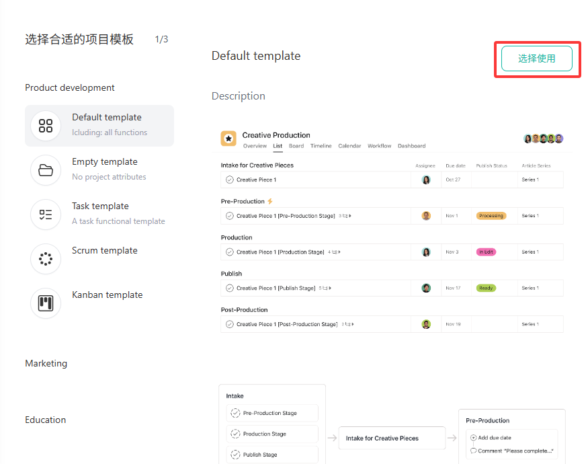Screen dimensions: 588x464
Task: Mark the Post-Production Stage task complete
Action: (230, 324)
